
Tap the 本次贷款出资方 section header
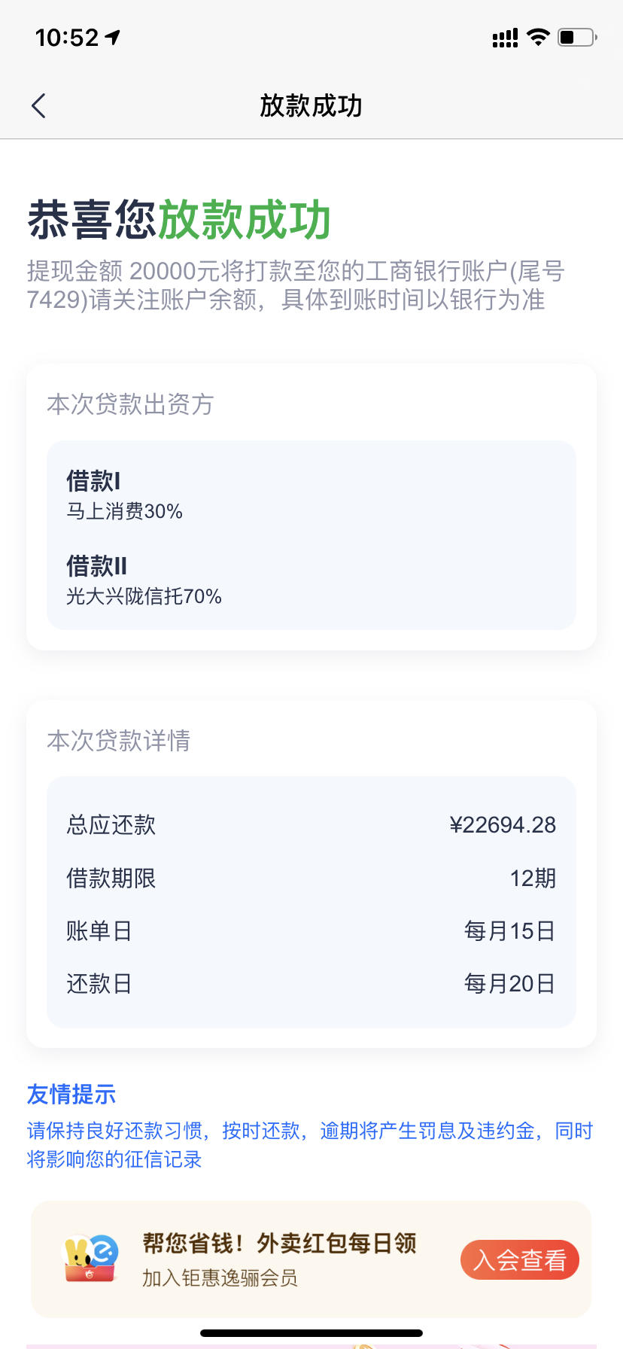coord(130,404)
